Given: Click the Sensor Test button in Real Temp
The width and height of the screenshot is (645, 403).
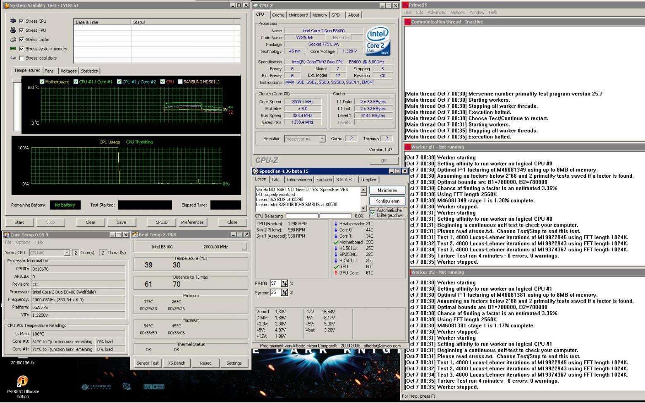Looking at the screenshot, I should click(x=148, y=363).
